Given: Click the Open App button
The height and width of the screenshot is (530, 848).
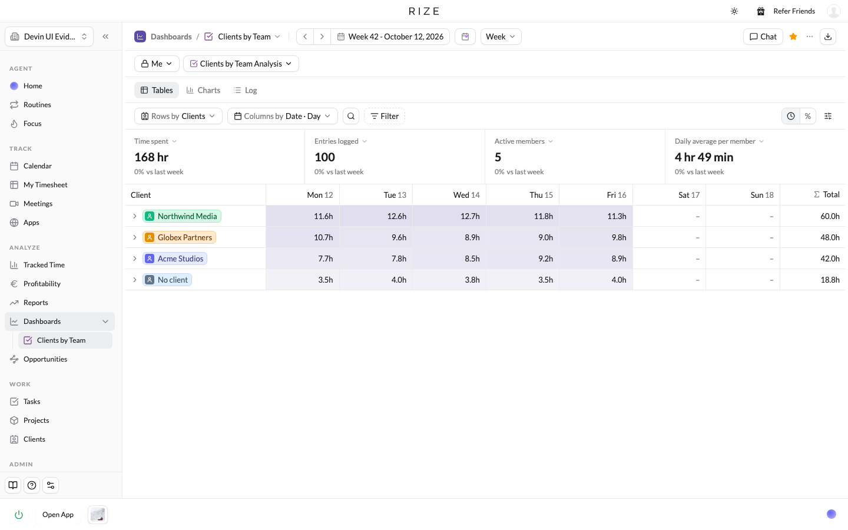Looking at the screenshot, I should click(58, 515).
